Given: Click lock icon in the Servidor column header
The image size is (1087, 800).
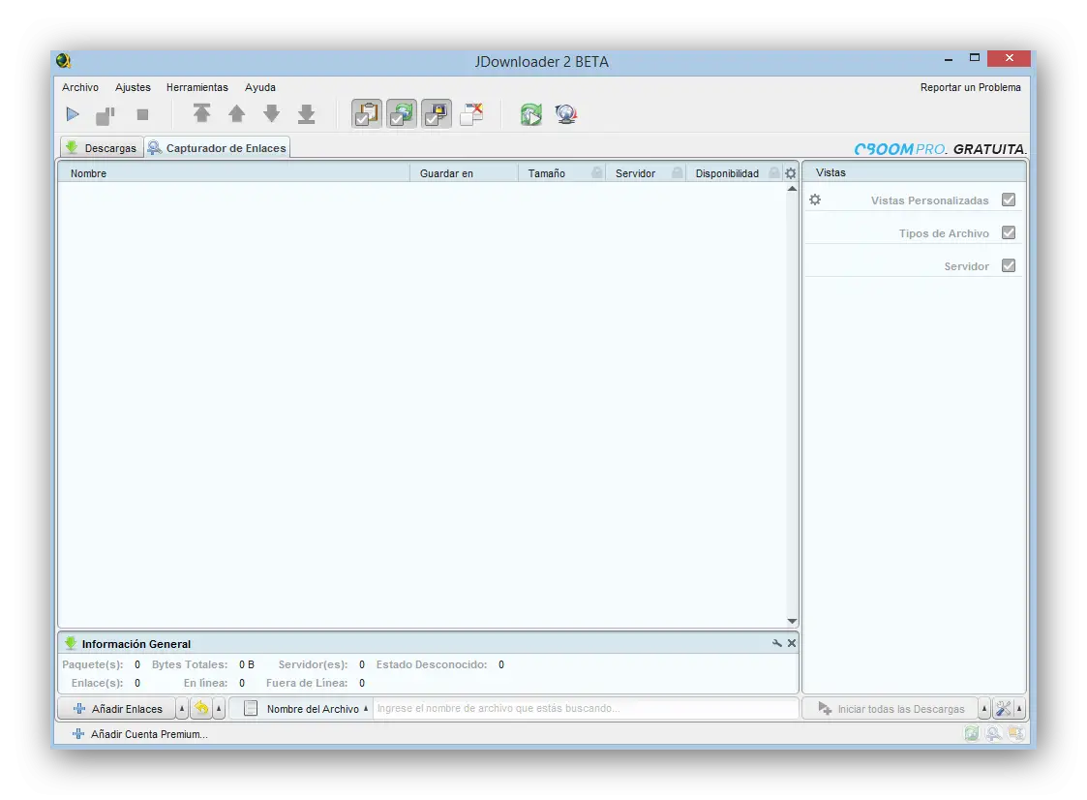Looking at the screenshot, I should 678,172.
